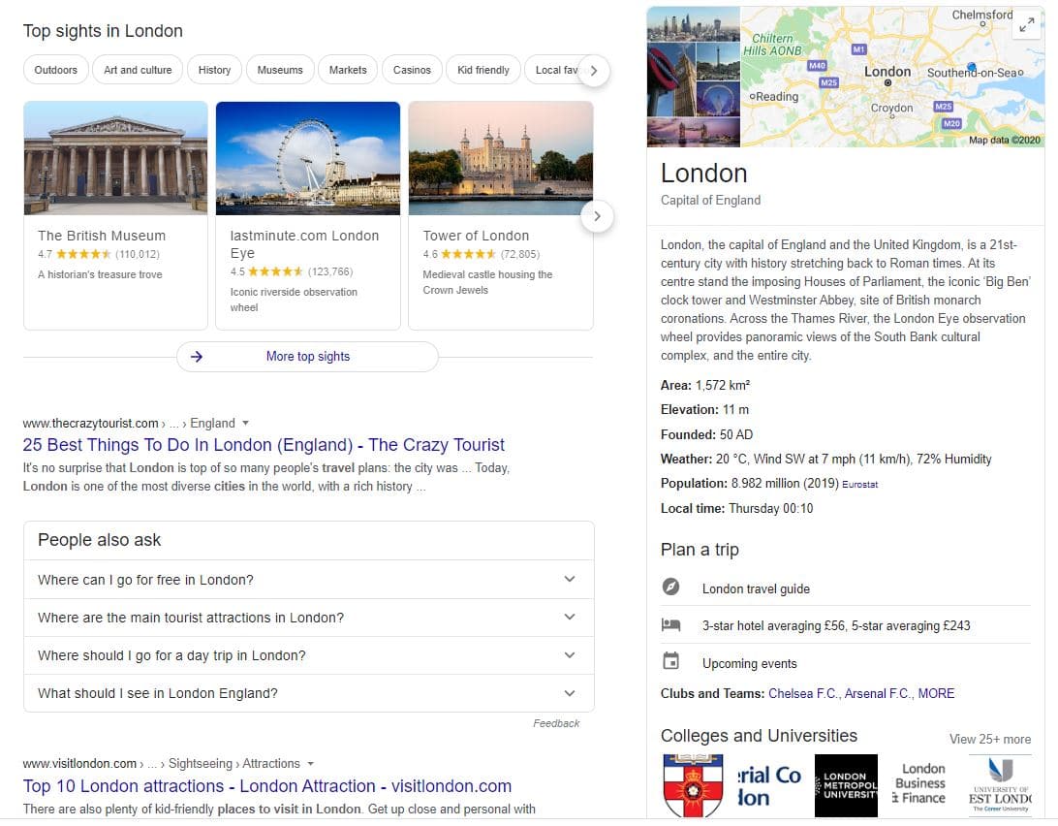The image size is (1058, 826).
Task: Advance the sights carousel with the next arrow
Action: click(x=597, y=216)
